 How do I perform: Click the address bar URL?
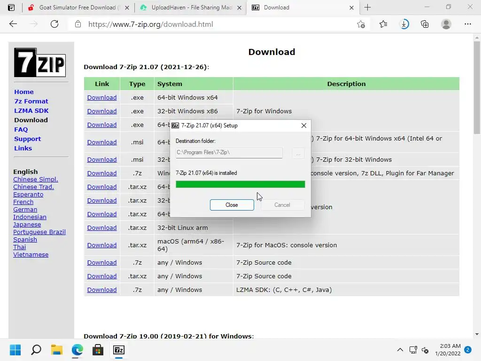tap(151, 24)
